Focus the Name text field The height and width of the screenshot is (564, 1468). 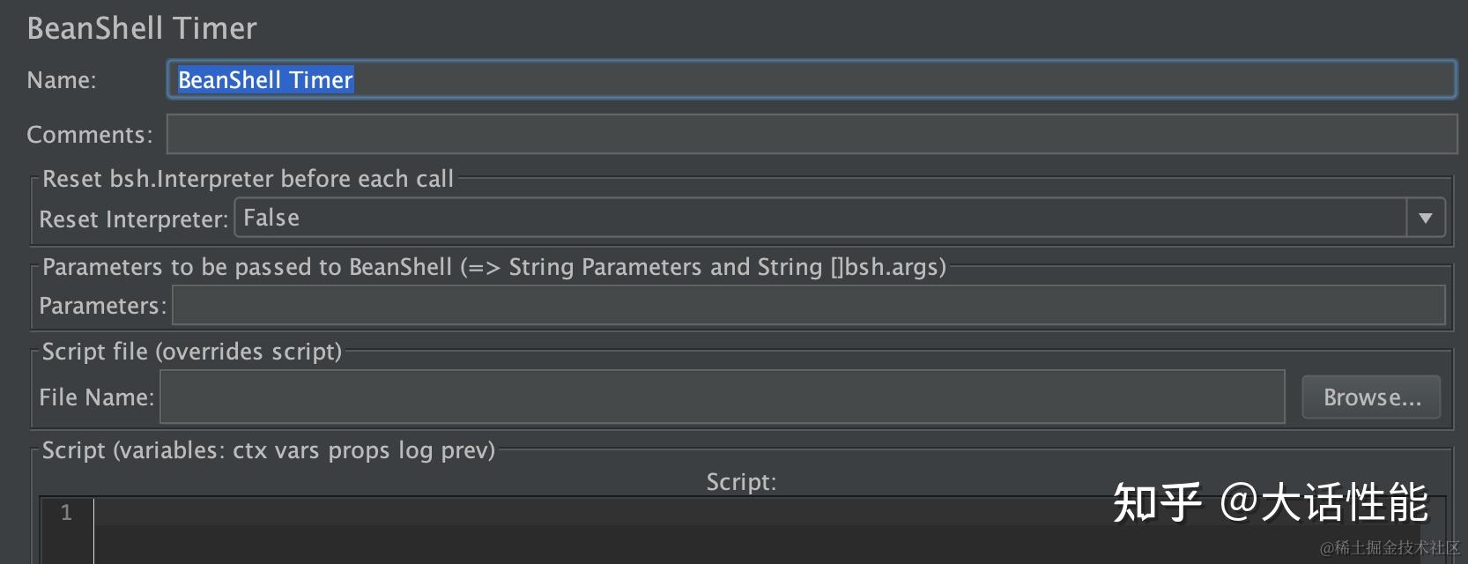(x=811, y=80)
